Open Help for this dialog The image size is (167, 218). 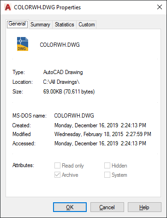(x=144, y=207)
